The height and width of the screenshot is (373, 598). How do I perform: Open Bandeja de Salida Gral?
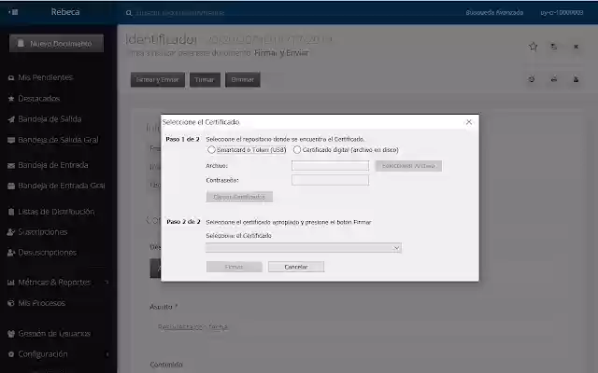click(x=58, y=140)
